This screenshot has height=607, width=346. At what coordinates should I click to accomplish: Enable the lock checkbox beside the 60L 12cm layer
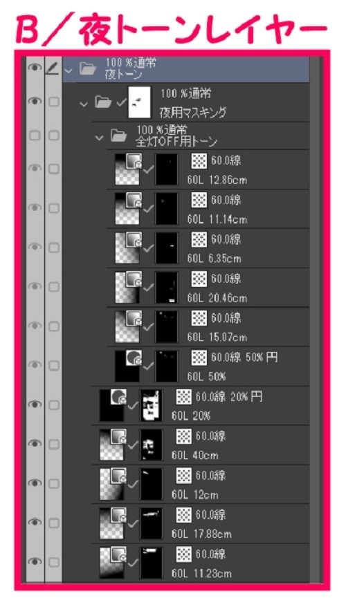point(53,483)
